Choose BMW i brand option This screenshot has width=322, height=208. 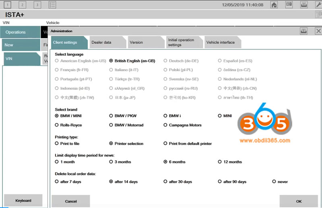click(172, 116)
